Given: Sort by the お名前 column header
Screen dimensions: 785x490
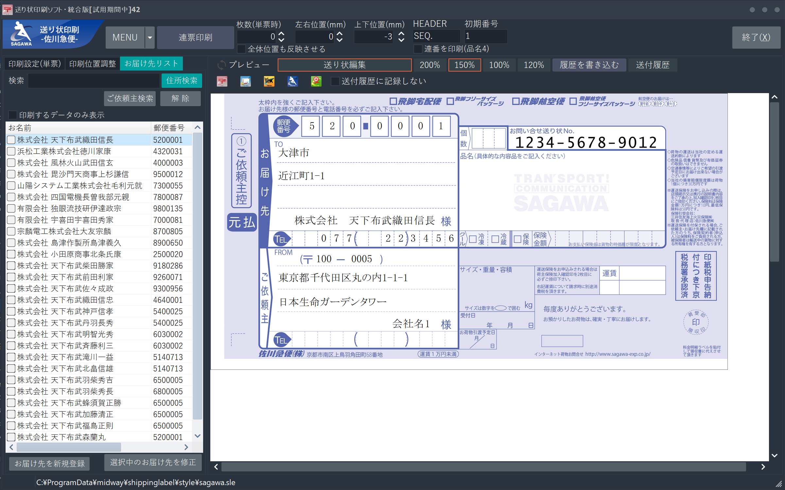Looking at the screenshot, I should (x=78, y=128).
